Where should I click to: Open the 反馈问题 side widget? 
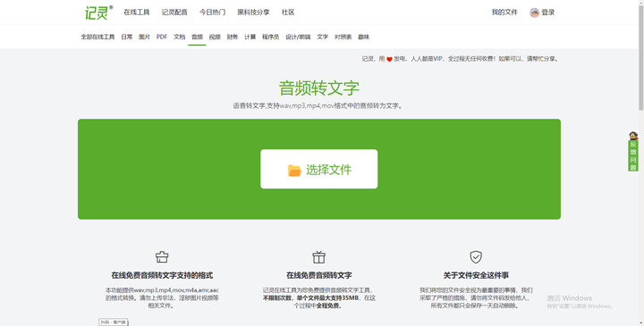tap(633, 155)
